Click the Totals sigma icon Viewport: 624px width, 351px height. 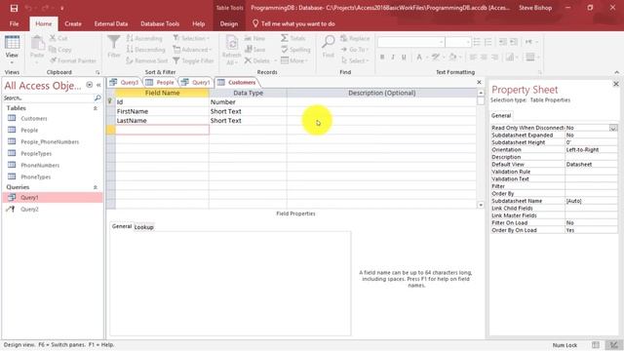pyautogui.click(x=284, y=38)
